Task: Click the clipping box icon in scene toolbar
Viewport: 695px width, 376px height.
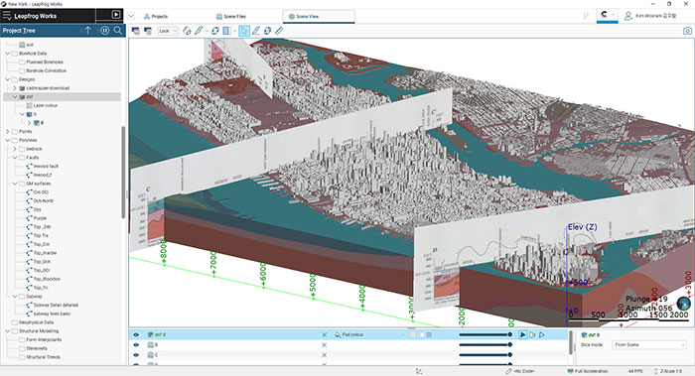Action: pyautogui.click(x=226, y=31)
